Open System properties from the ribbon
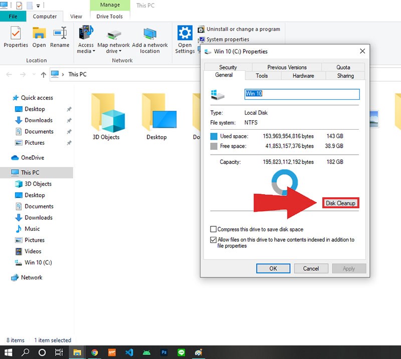 point(223,40)
